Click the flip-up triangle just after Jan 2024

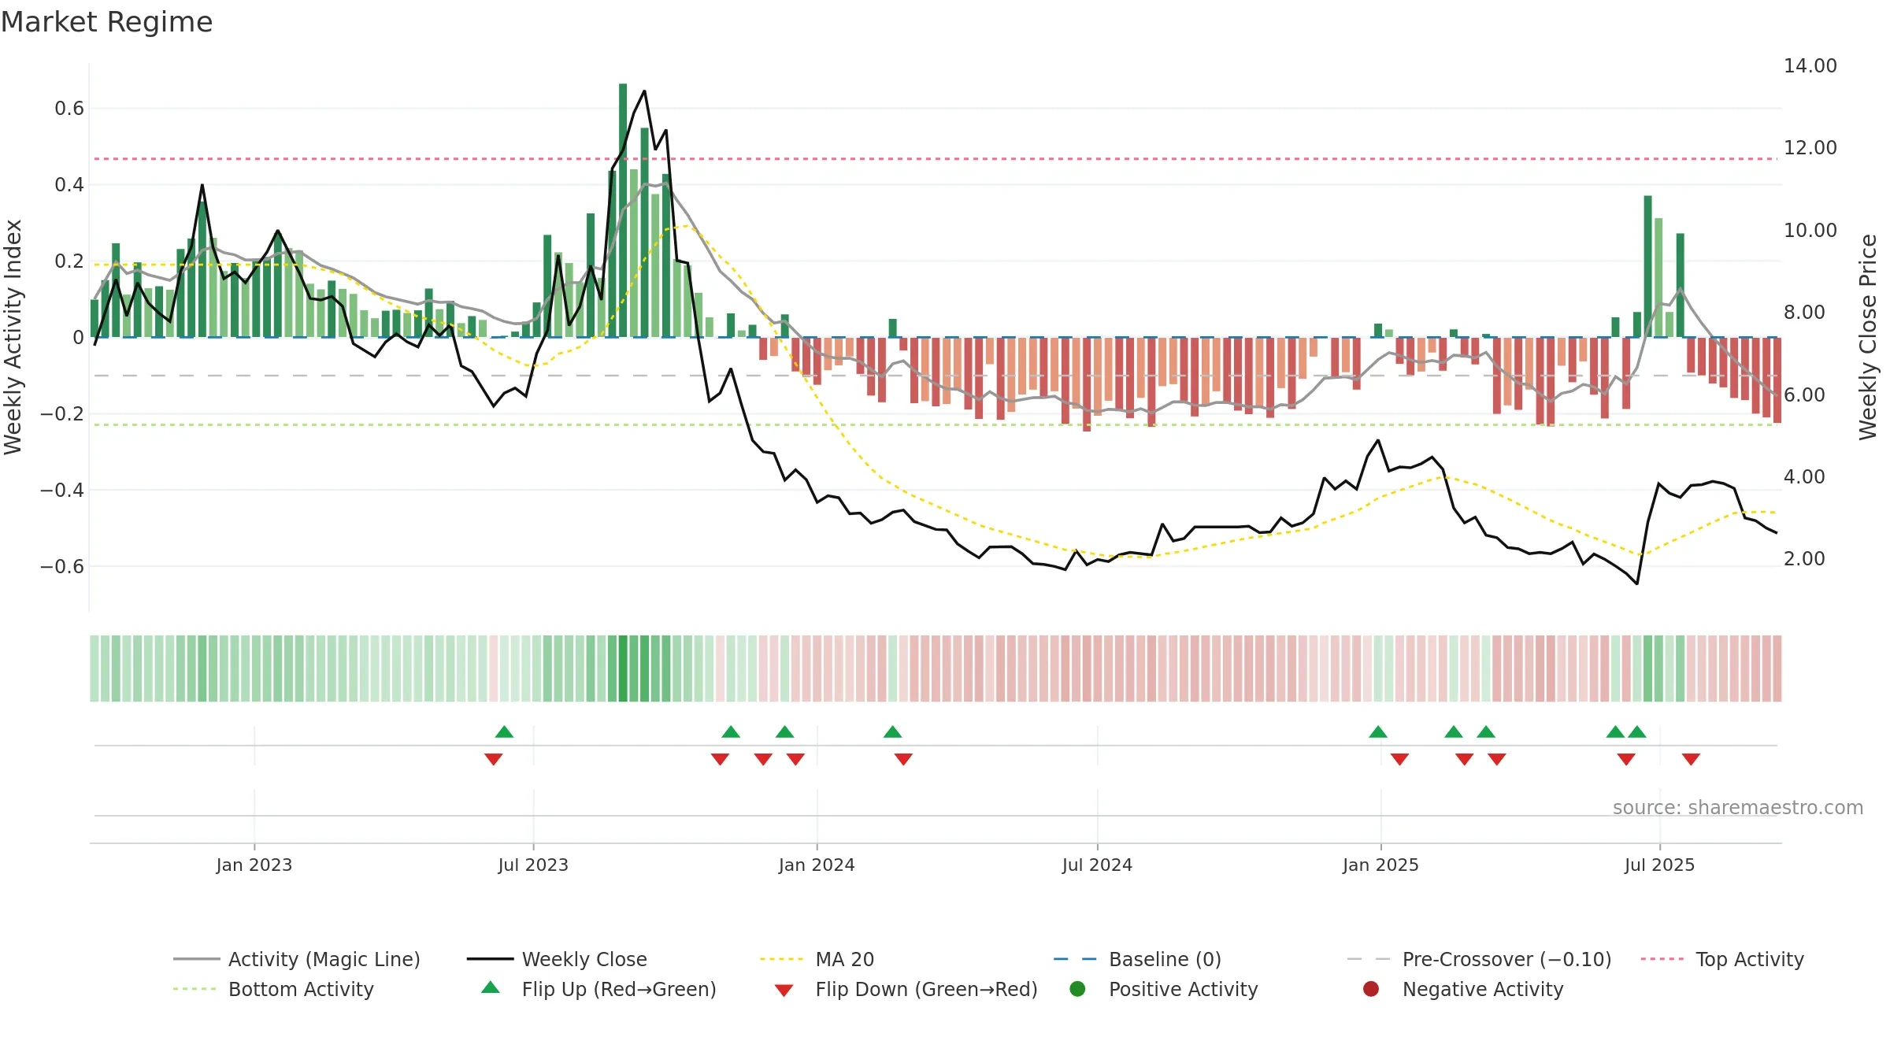[x=892, y=732]
